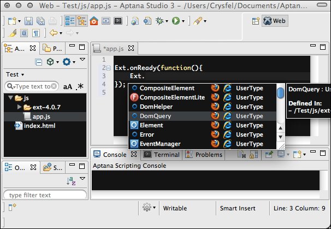The width and height of the screenshot is (331, 229).
Task: Click the cube deploy icon in App Explorer
Action: click(50, 62)
